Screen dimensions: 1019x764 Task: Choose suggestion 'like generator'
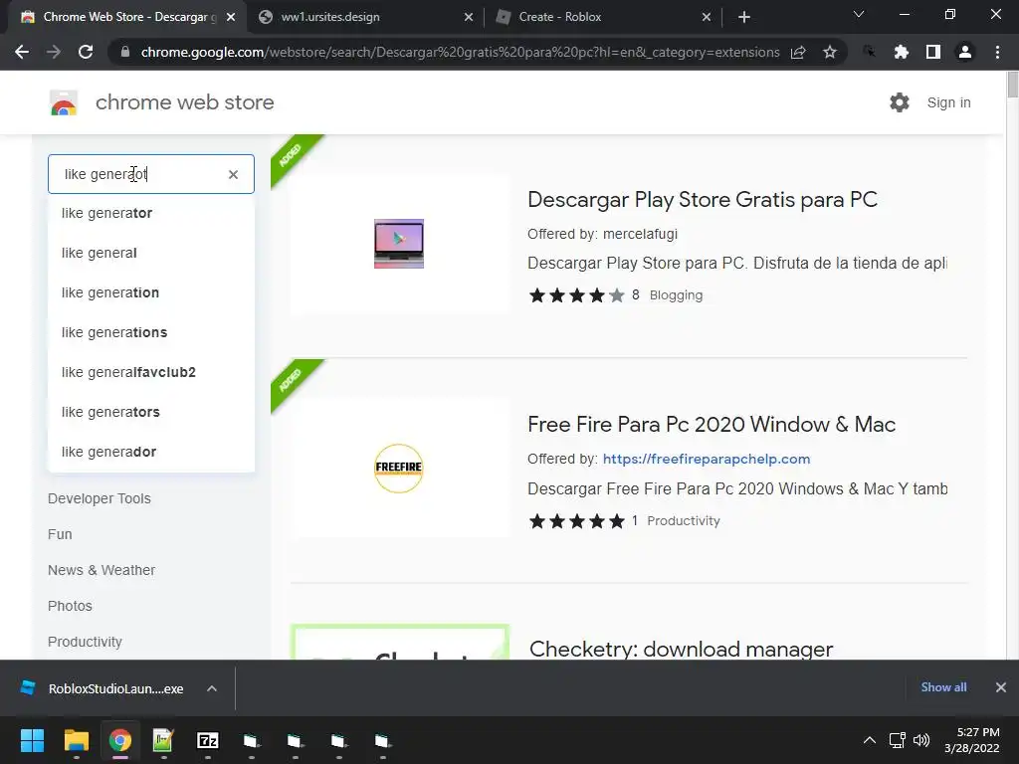(151, 213)
